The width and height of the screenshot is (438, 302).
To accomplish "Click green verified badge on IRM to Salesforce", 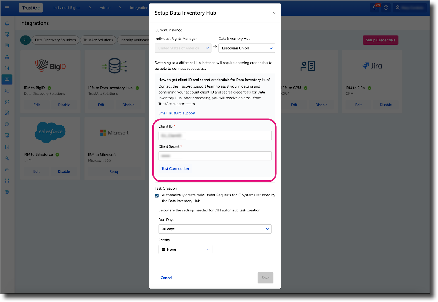I will click(57, 154).
